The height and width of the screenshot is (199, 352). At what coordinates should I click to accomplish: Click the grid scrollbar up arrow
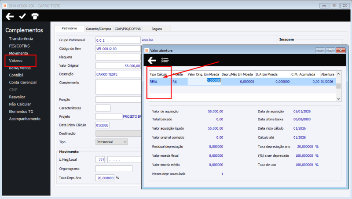pos(338,74)
